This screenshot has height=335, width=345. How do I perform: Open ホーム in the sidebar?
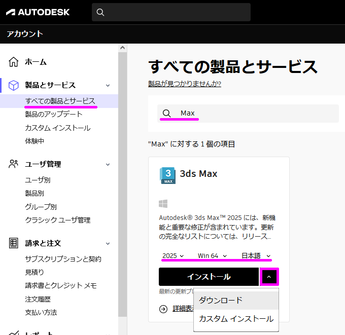pyautogui.click(x=36, y=62)
